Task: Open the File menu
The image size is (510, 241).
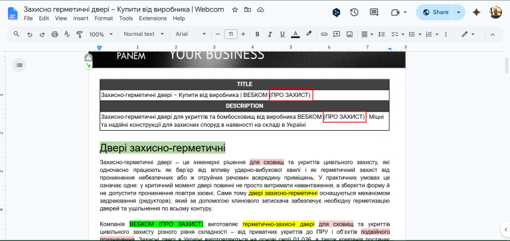Action: click(29, 19)
